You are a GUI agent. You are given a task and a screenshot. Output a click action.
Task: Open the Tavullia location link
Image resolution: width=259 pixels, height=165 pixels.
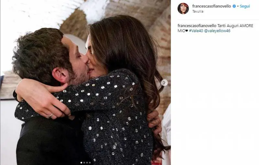[198, 11]
